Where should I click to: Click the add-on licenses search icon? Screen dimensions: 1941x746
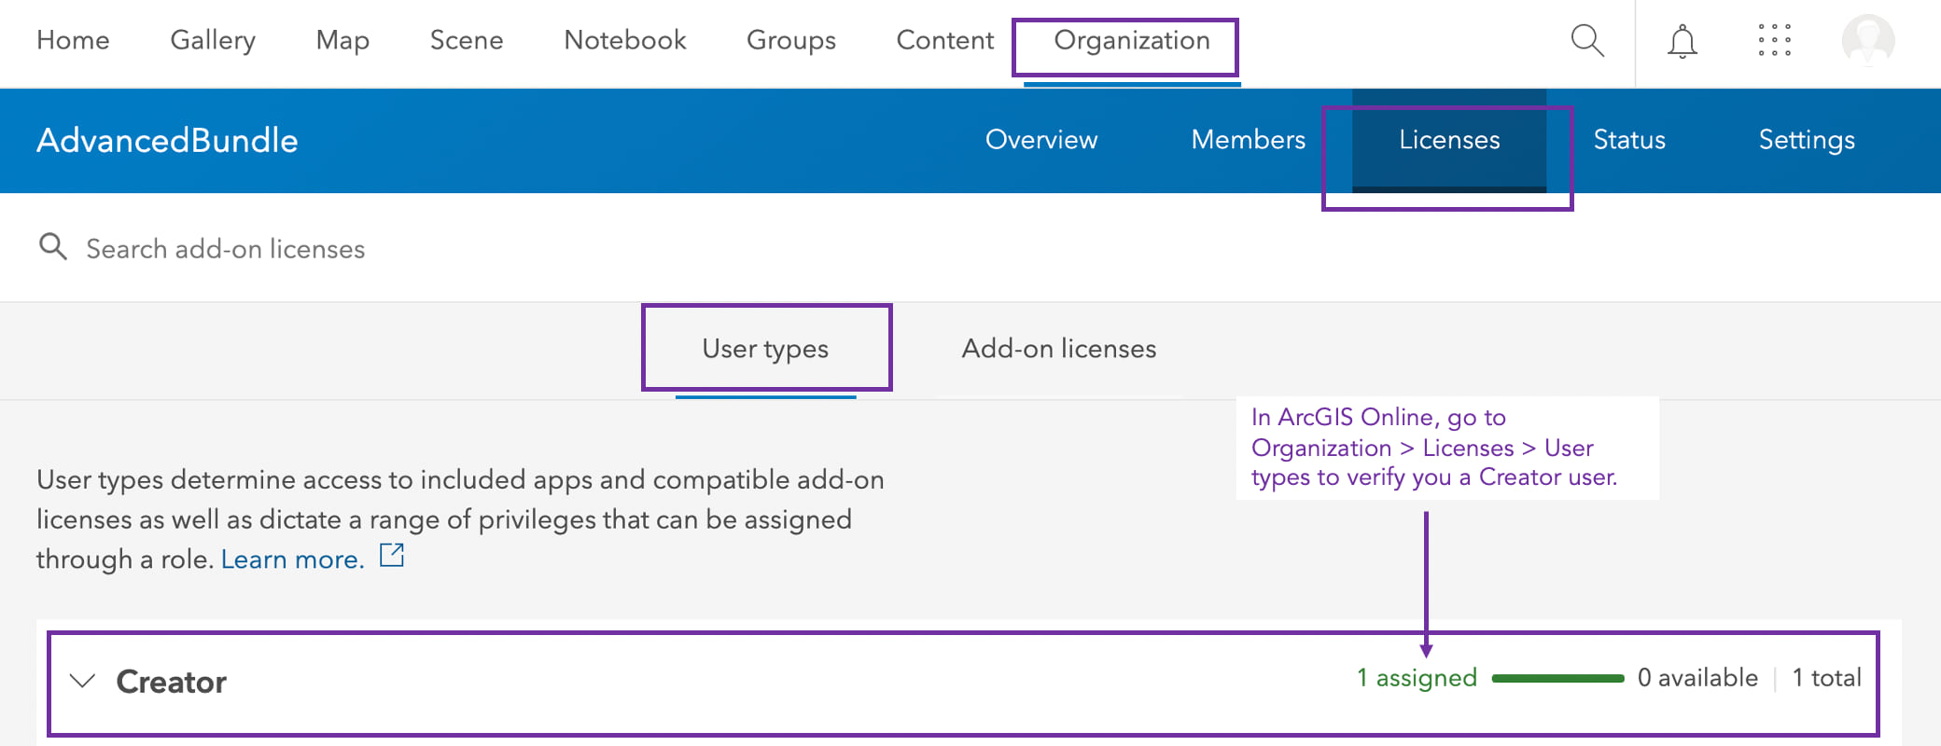53,247
